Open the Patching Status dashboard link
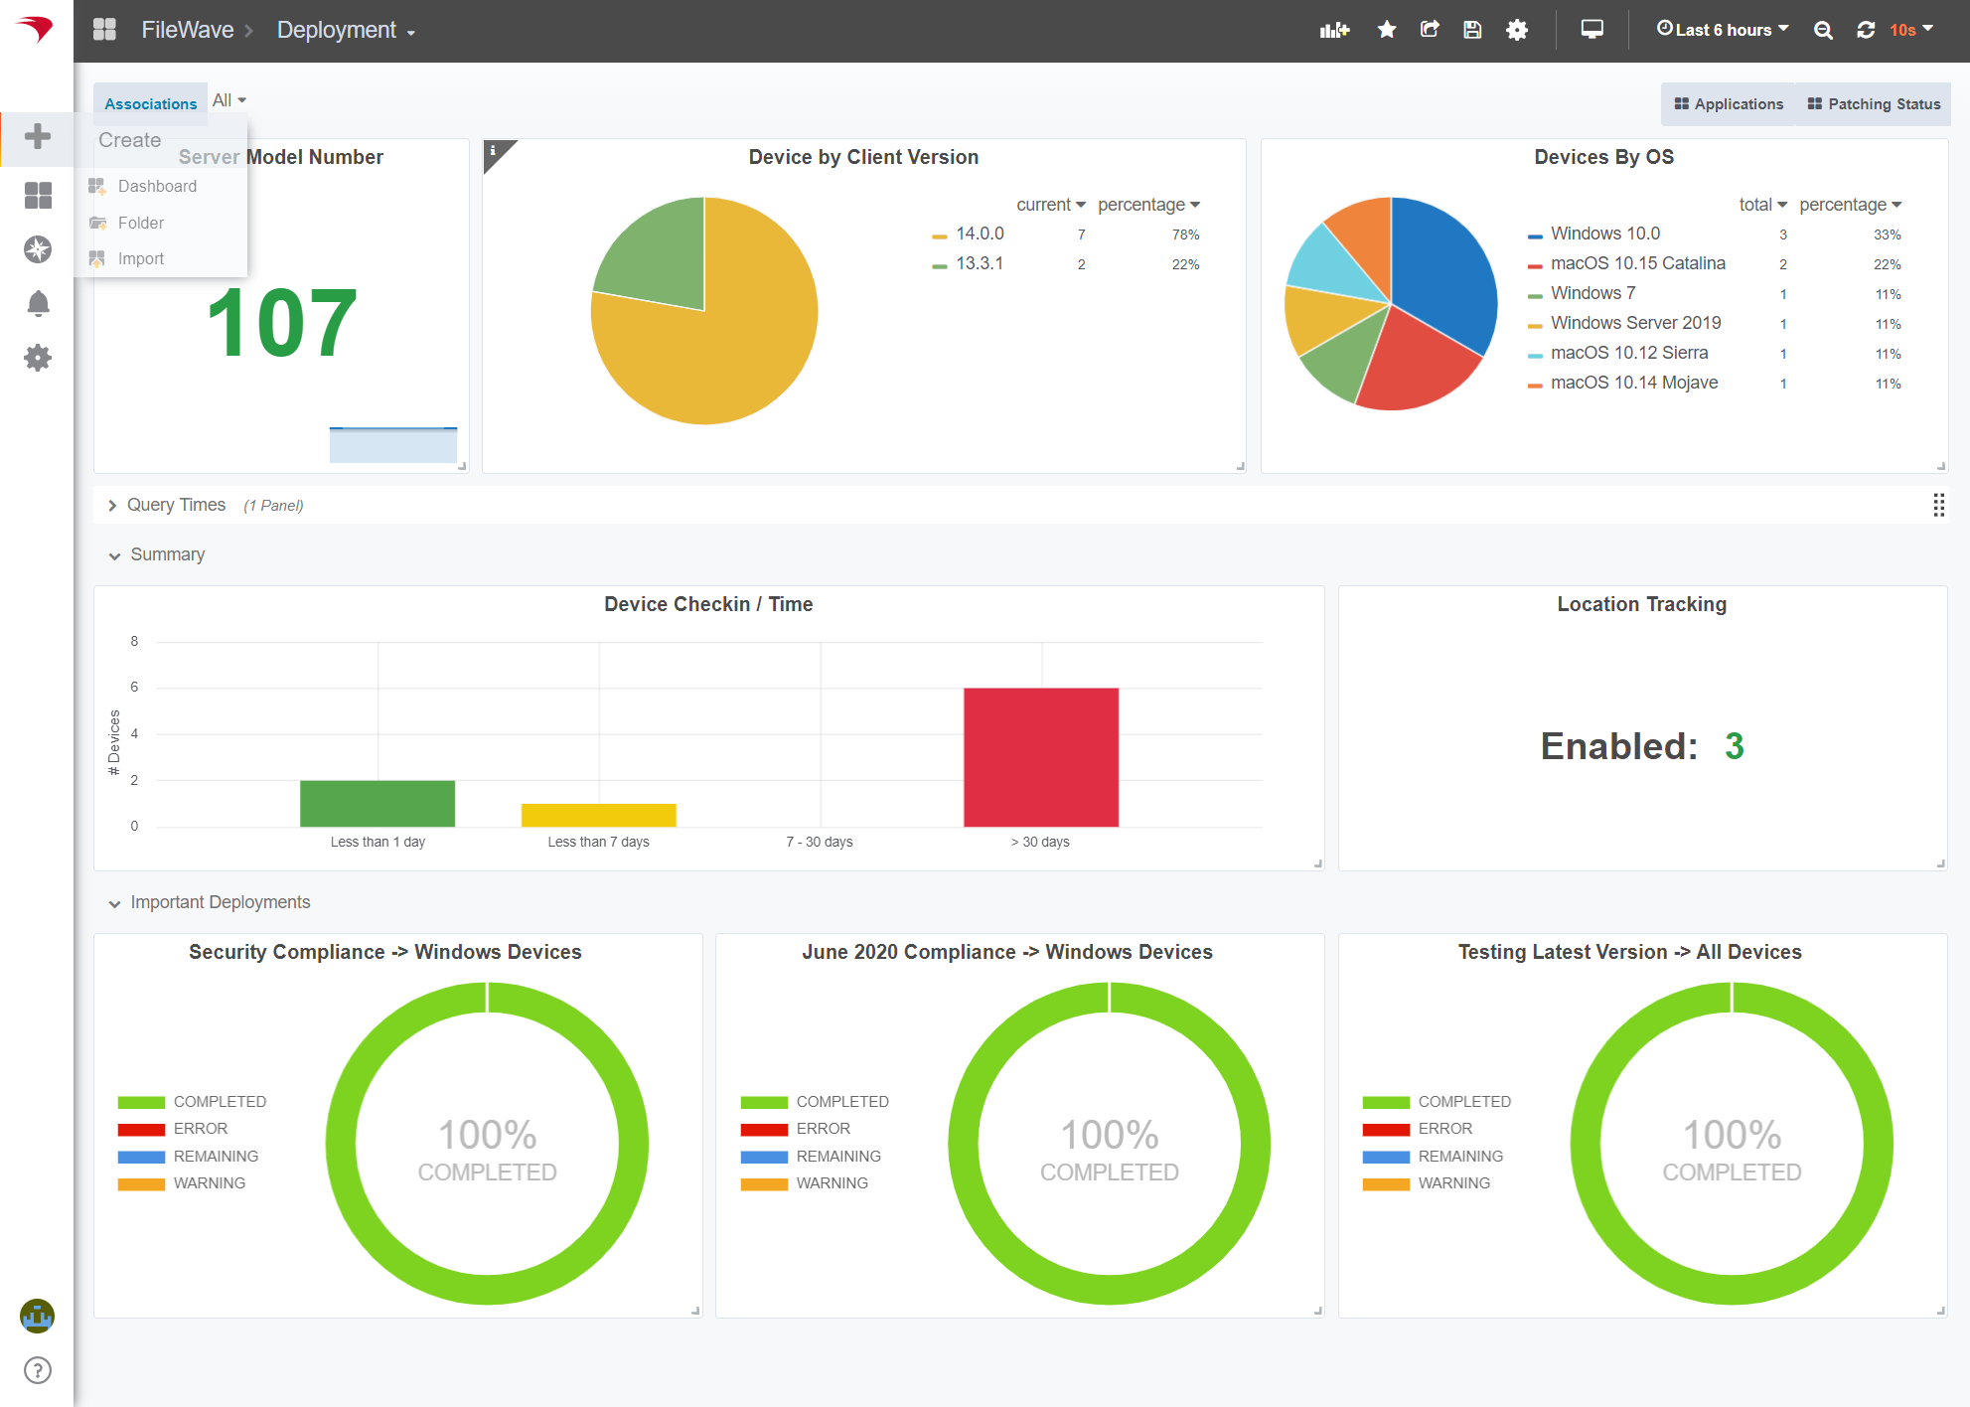 point(1874,104)
